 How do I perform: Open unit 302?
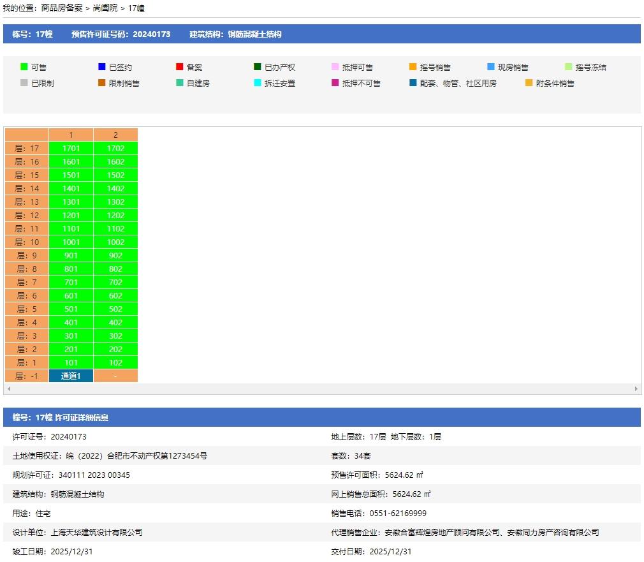pos(116,336)
